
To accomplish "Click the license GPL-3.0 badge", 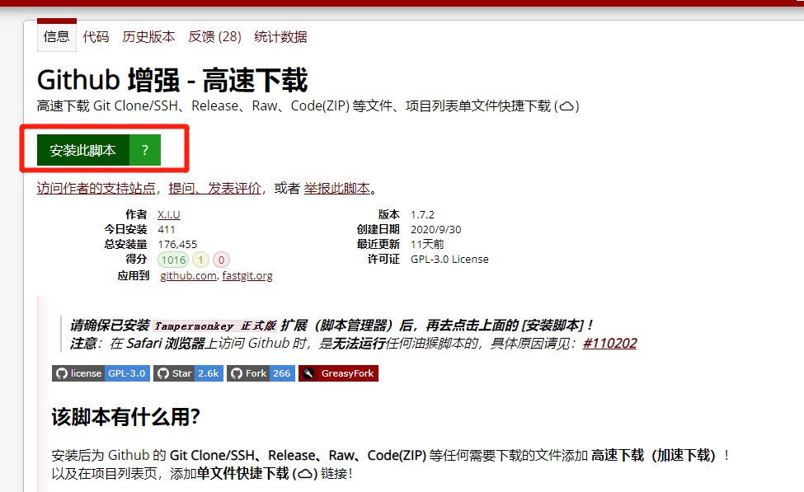I will click(x=101, y=373).
